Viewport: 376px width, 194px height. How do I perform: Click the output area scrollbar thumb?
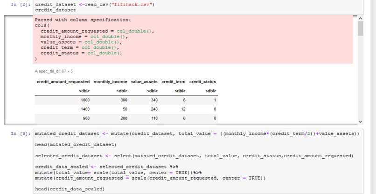pyautogui.click(x=360, y=28)
